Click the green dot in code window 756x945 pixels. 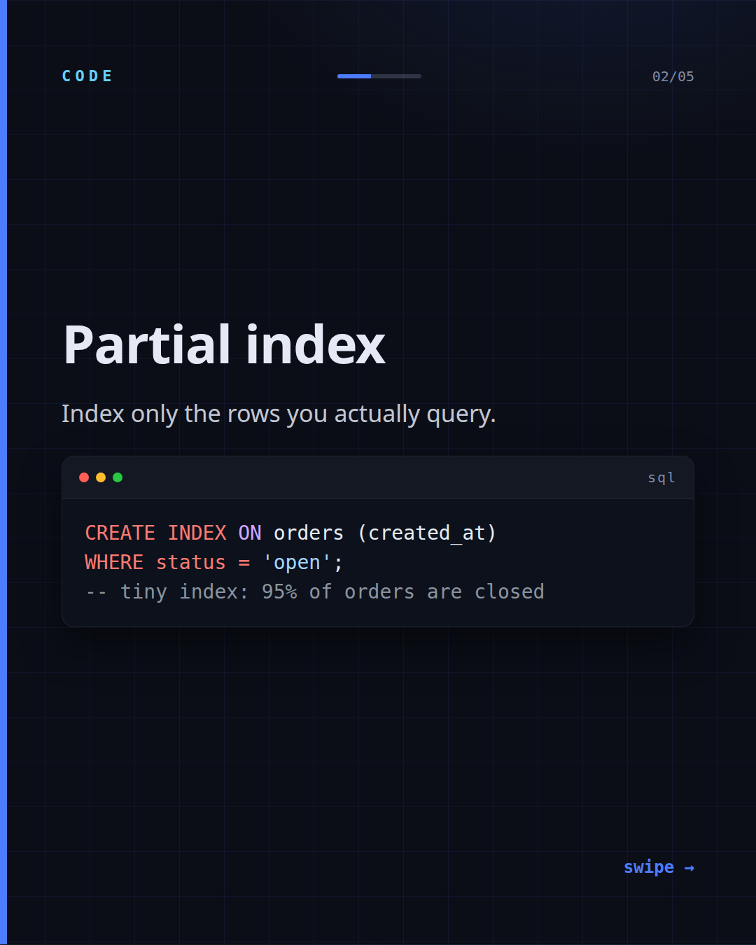(x=118, y=477)
